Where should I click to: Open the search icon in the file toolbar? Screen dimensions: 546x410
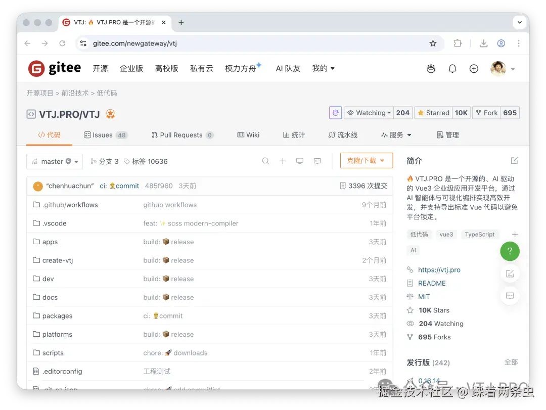[x=265, y=161]
